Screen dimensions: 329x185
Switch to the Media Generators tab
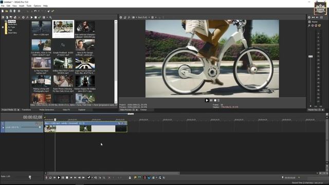point(47,109)
